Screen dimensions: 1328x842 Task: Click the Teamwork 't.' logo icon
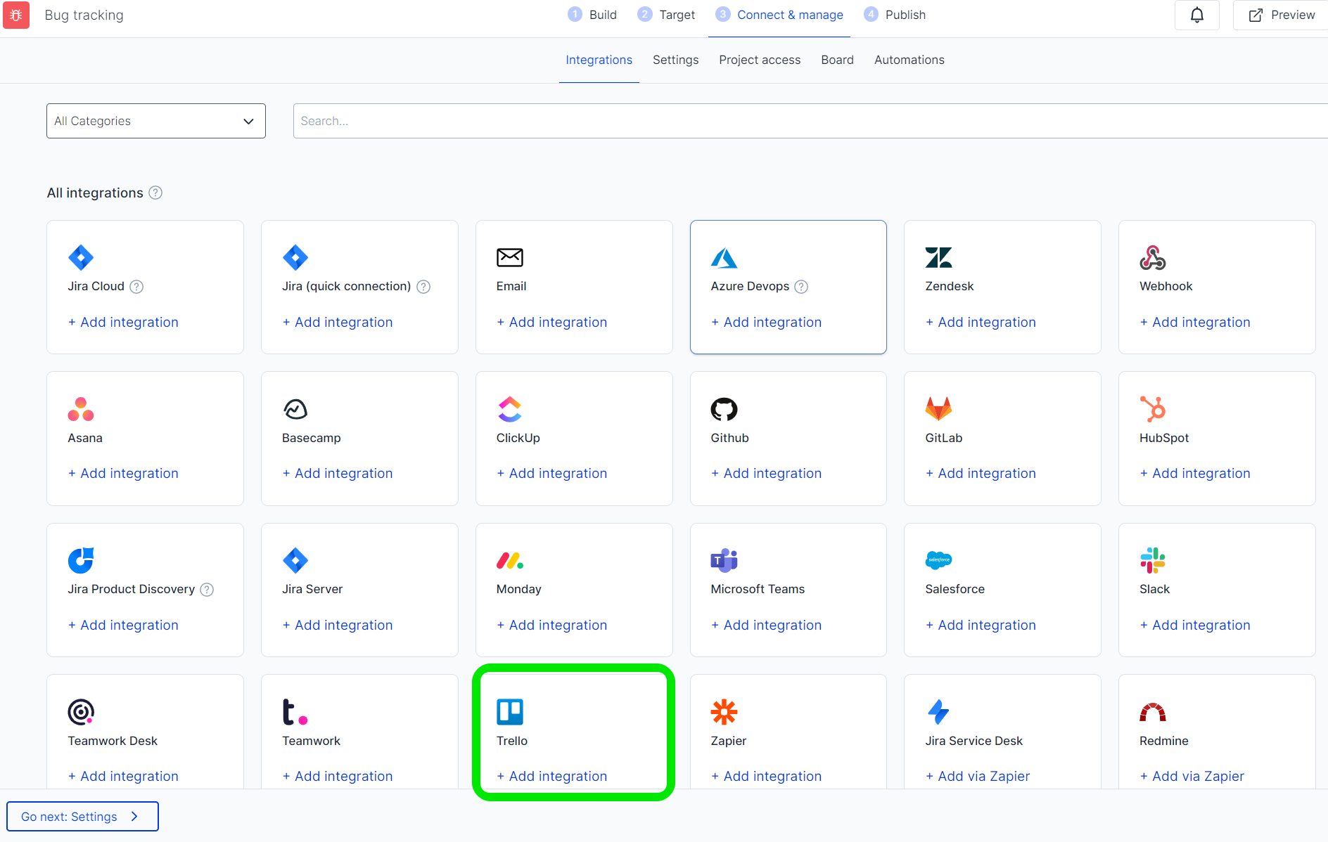[295, 712]
